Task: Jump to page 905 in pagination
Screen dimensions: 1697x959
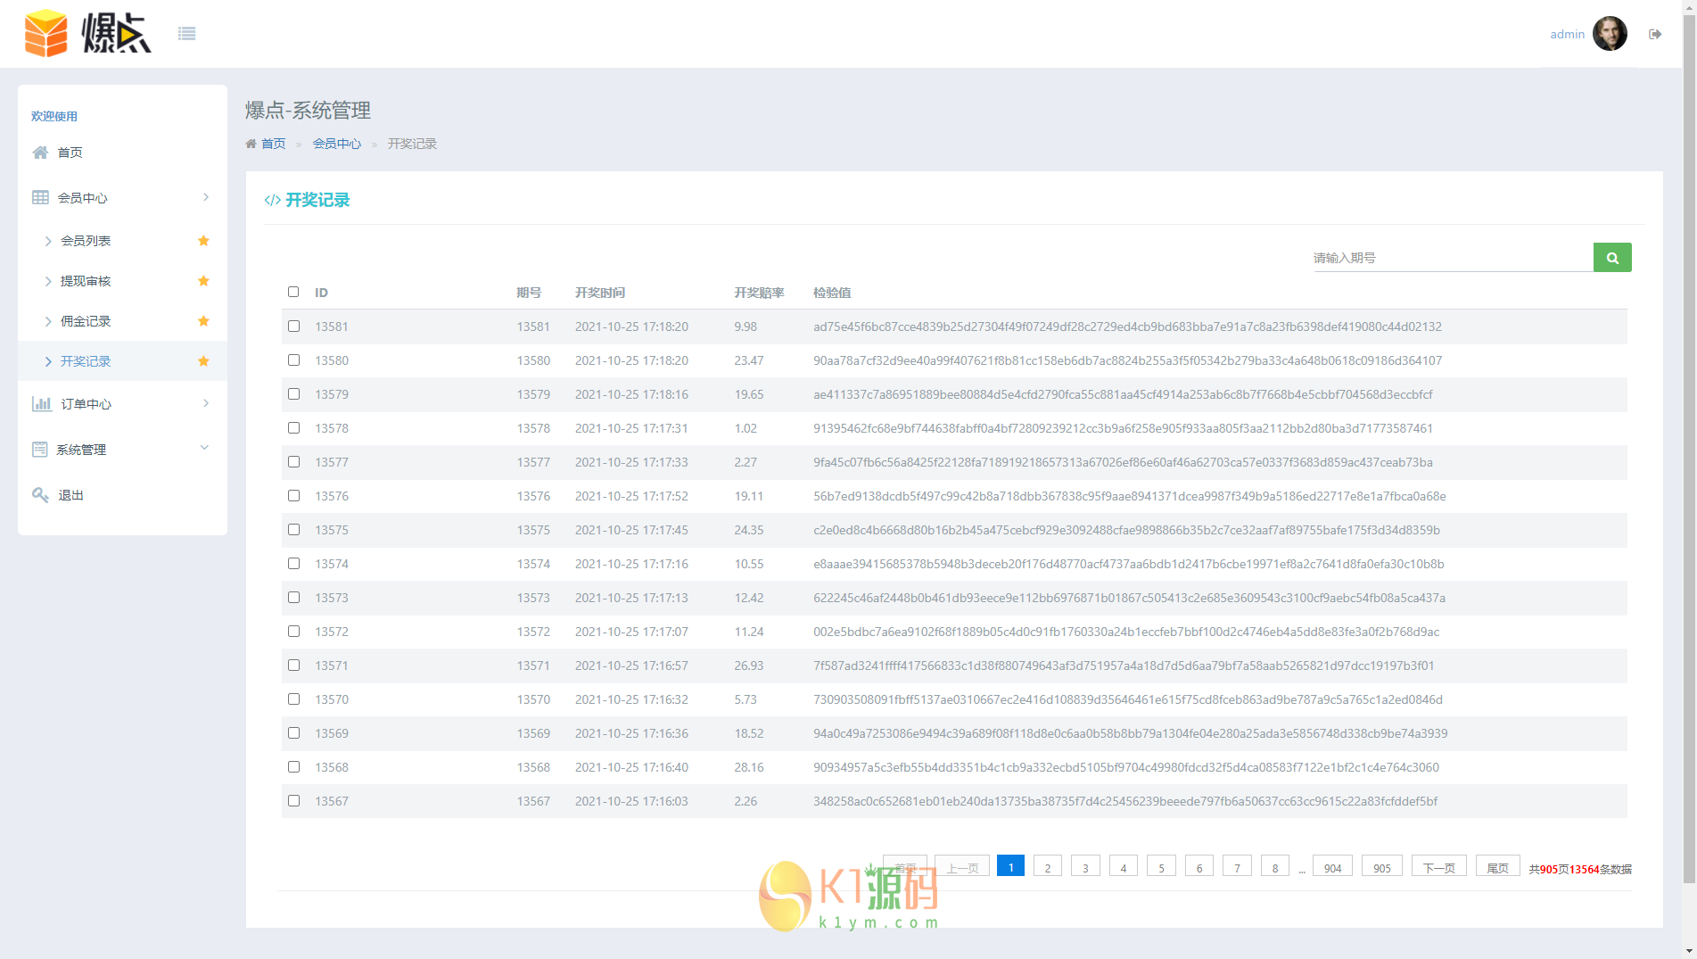Action: 1382,867
